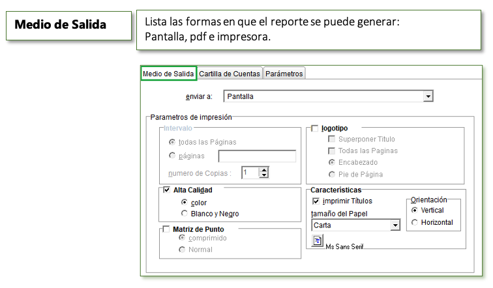The height and width of the screenshot is (288, 493).
Task: Open the Parámetros tab
Action: coord(284,74)
